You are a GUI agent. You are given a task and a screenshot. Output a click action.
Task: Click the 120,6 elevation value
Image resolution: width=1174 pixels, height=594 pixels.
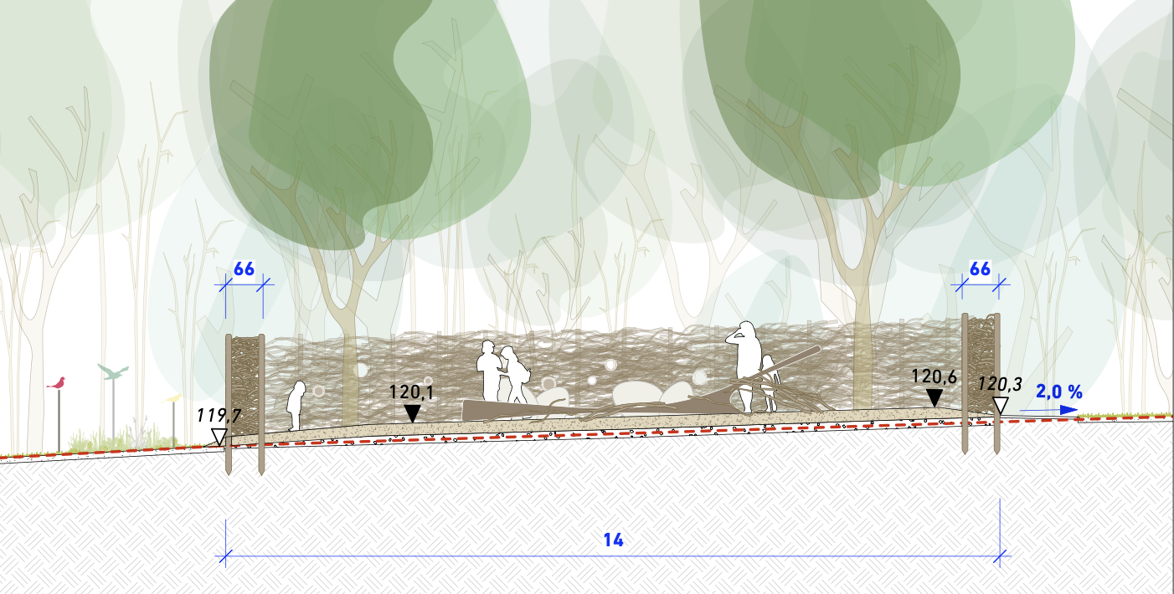coord(935,378)
